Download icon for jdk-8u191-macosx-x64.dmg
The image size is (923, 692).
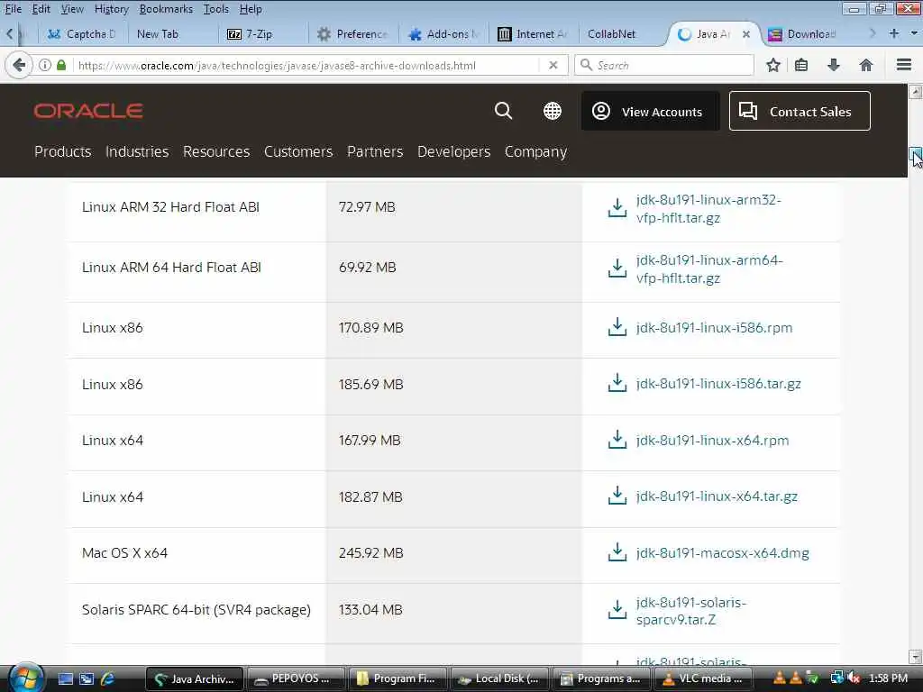pyautogui.click(x=617, y=552)
